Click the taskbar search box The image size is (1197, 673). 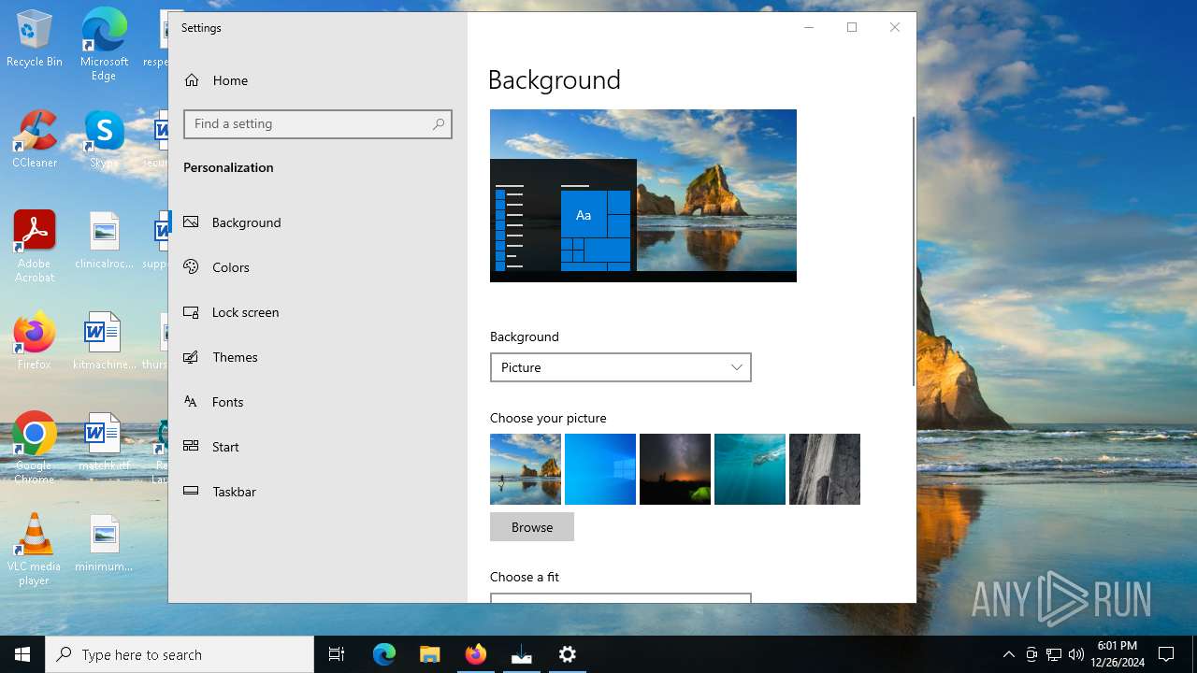[x=180, y=654]
